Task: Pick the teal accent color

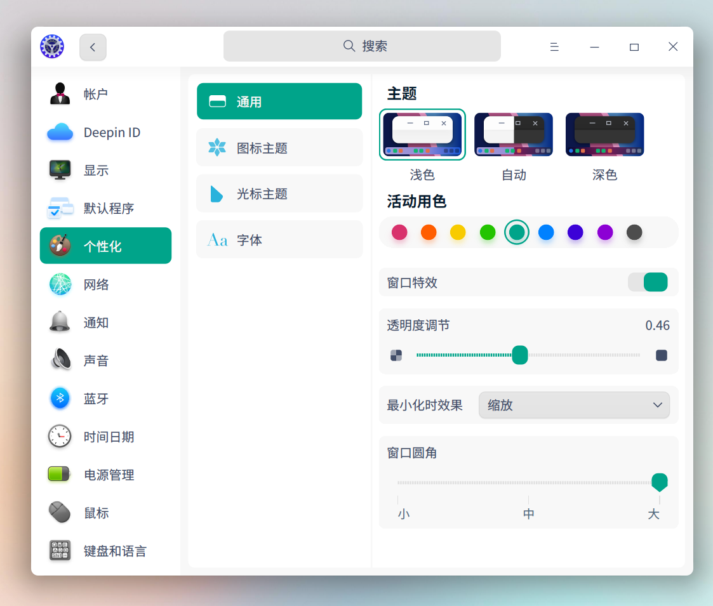Action: (x=517, y=232)
